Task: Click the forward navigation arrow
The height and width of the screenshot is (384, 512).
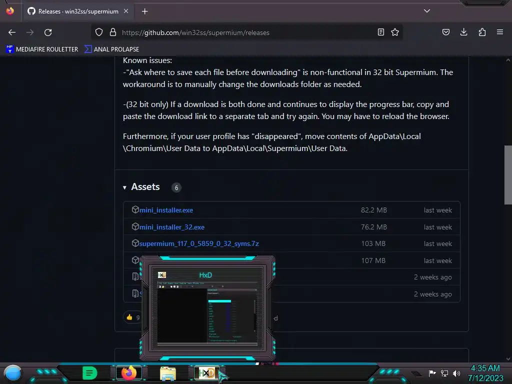Action: pyautogui.click(x=30, y=32)
